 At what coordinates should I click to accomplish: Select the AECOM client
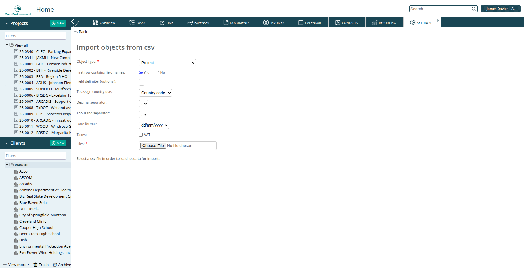coord(23,178)
